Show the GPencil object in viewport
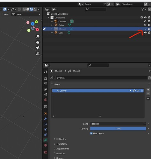The width and height of the screenshot is (151, 159). (145, 29)
